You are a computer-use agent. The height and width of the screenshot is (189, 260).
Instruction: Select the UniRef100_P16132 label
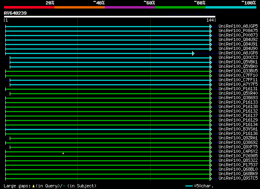point(238,111)
